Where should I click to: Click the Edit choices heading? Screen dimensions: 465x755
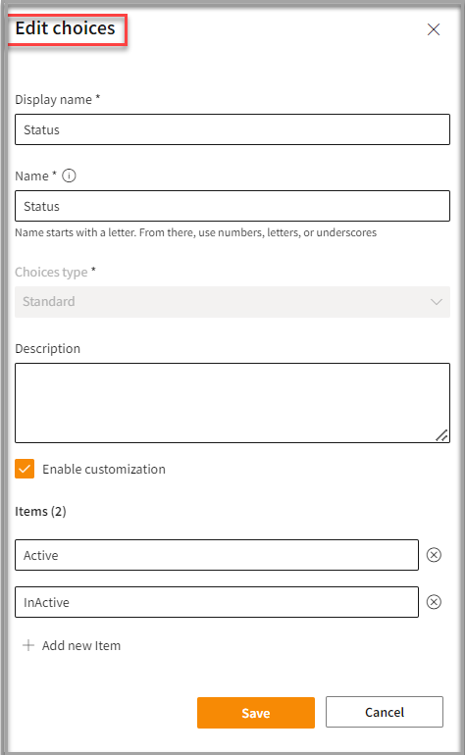(65, 28)
